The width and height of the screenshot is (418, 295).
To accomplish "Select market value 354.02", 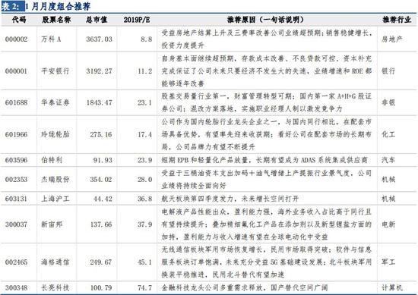I will pyautogui.click(x=101, y=179).
